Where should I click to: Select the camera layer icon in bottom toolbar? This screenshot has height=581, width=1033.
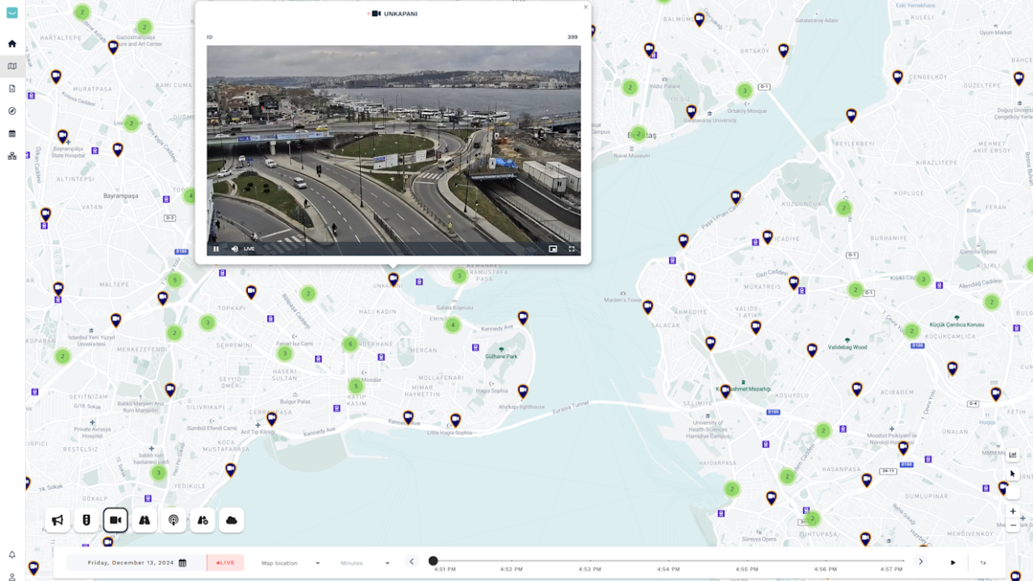(x=115, y=520)
